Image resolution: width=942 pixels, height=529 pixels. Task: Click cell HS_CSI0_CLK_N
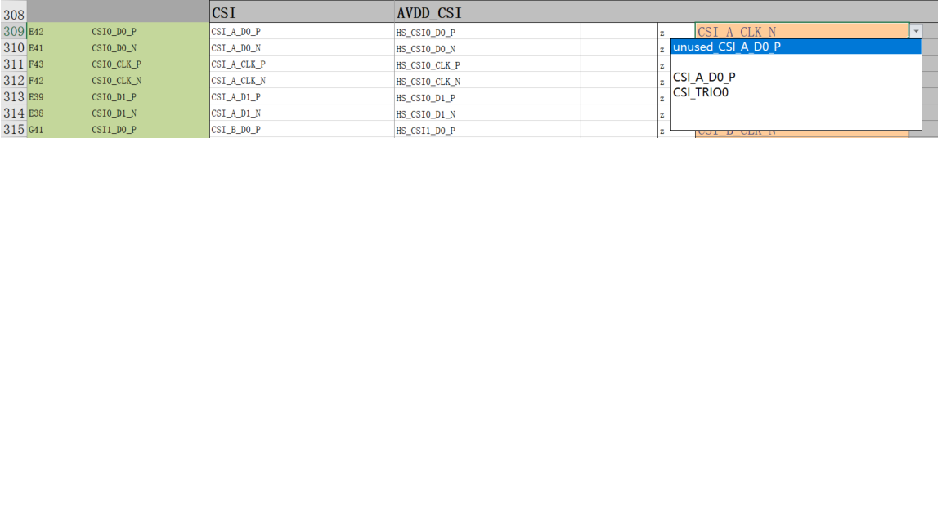point(487,80)
